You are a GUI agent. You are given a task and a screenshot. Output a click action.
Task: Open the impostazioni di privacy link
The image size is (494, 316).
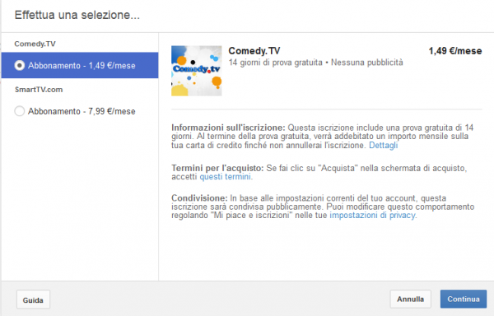click(372, 216)
